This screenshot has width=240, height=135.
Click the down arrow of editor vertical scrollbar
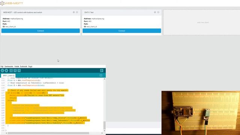tap(104, 130)
